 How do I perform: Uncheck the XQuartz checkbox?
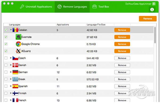pos(6,51)
